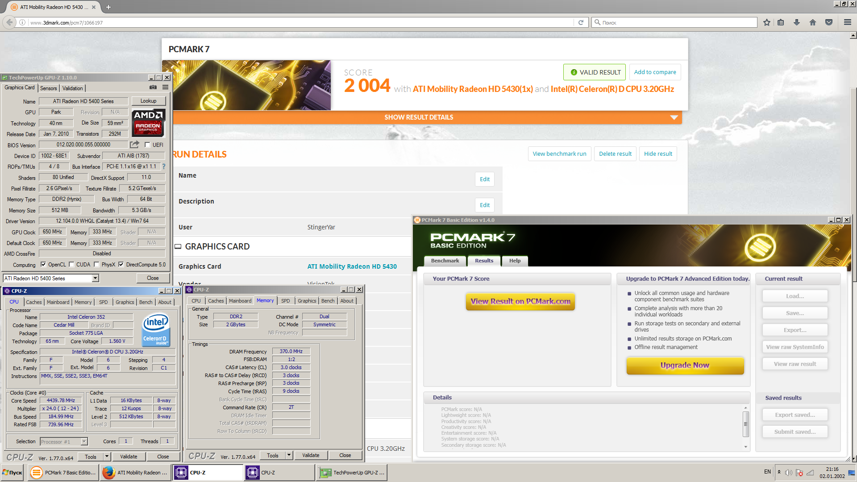This screenshot has height=482, width=857.
Task: Click Close button in GPU-Z window
Action: click(x=153, y=278)
